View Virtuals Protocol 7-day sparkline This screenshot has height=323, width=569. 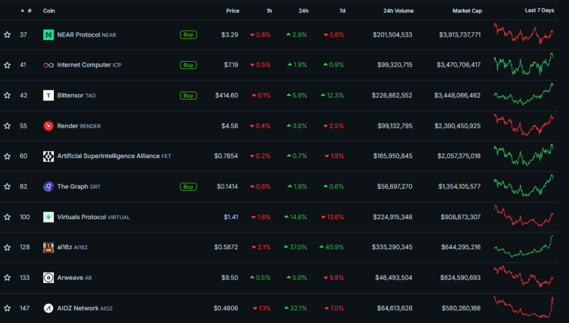coord(523,216)
